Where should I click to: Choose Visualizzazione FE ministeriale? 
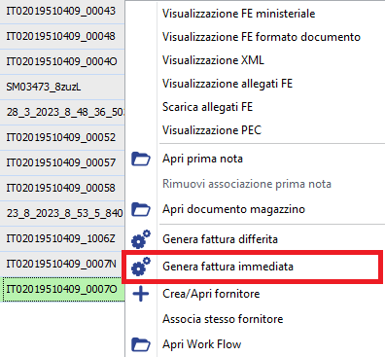238,14
